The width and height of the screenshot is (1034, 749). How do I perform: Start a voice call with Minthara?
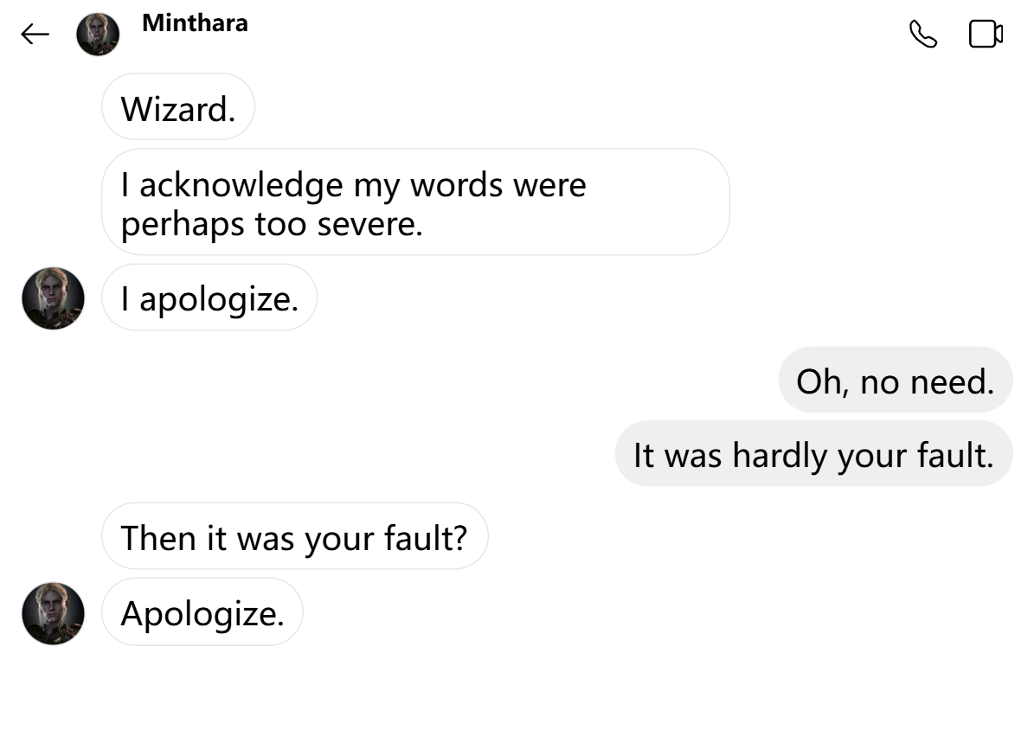click(923, 35)
